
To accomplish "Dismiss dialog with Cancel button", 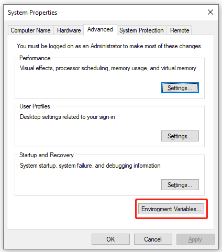I will coord(153,239).
